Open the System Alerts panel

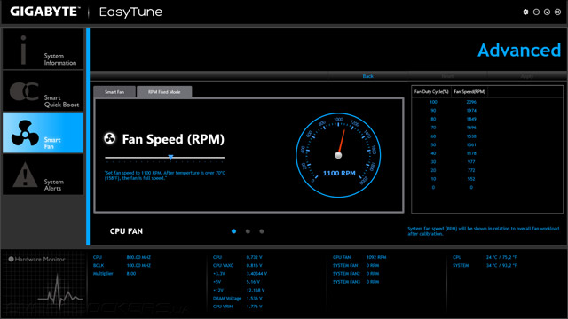[43, 175]
